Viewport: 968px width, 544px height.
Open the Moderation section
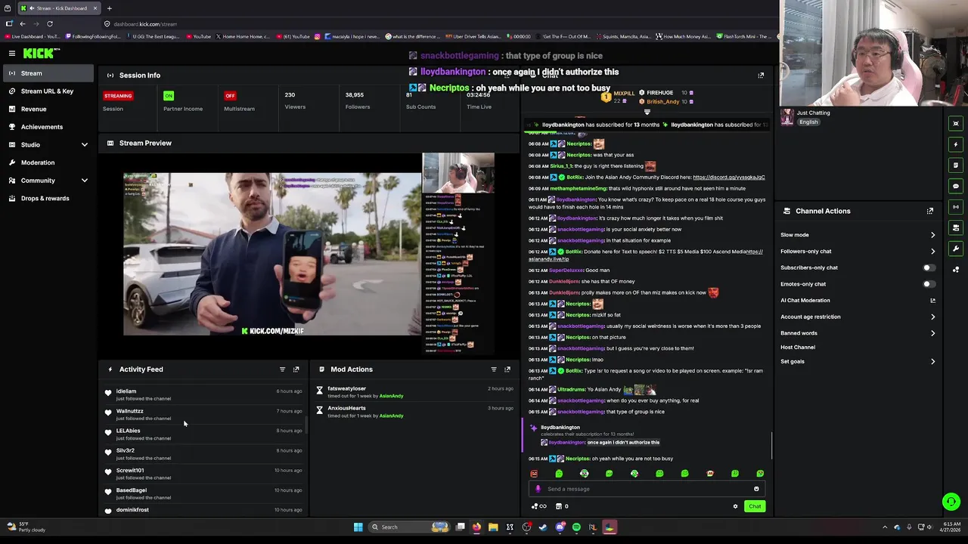tap(38, 162)
